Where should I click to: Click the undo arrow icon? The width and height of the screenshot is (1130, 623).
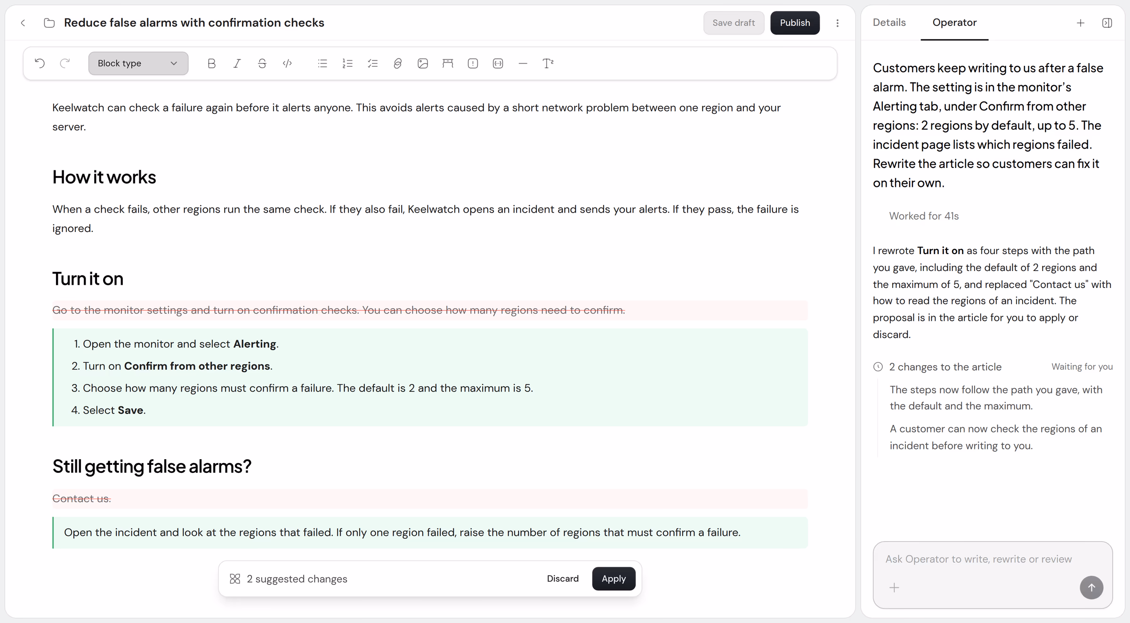pos(40,64)
